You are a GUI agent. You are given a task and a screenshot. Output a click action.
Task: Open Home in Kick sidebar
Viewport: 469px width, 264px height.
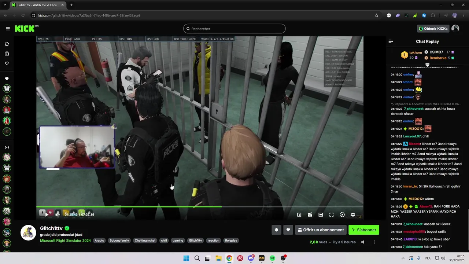point(7,44)
